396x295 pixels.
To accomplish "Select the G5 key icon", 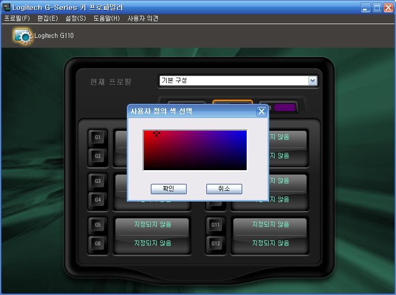I will [97, 225].
